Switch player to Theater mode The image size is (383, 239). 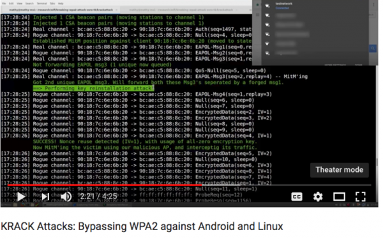click(340, 197)
